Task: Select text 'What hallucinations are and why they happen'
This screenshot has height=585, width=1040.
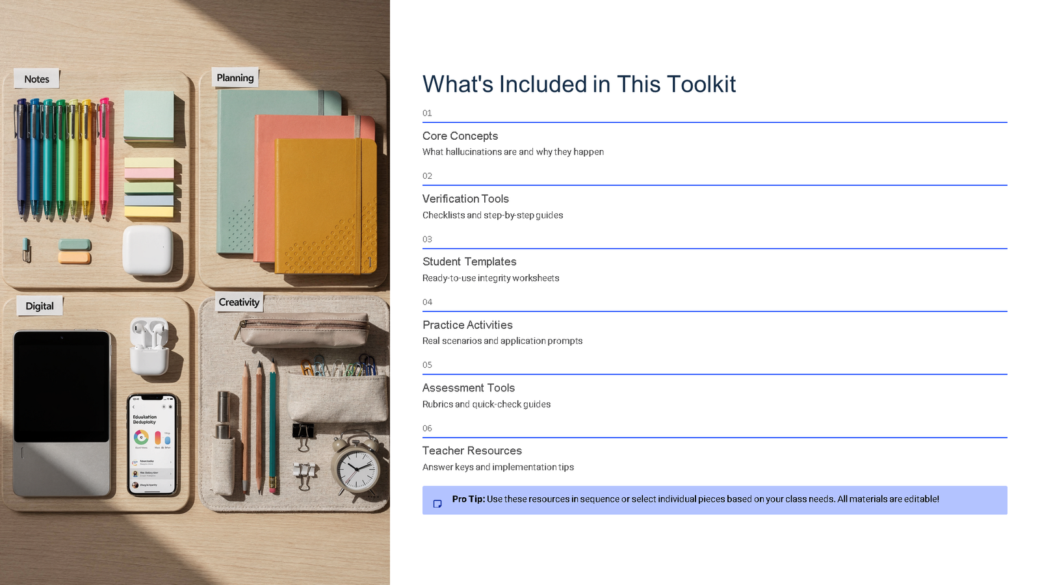Action: tap(513, 152)
